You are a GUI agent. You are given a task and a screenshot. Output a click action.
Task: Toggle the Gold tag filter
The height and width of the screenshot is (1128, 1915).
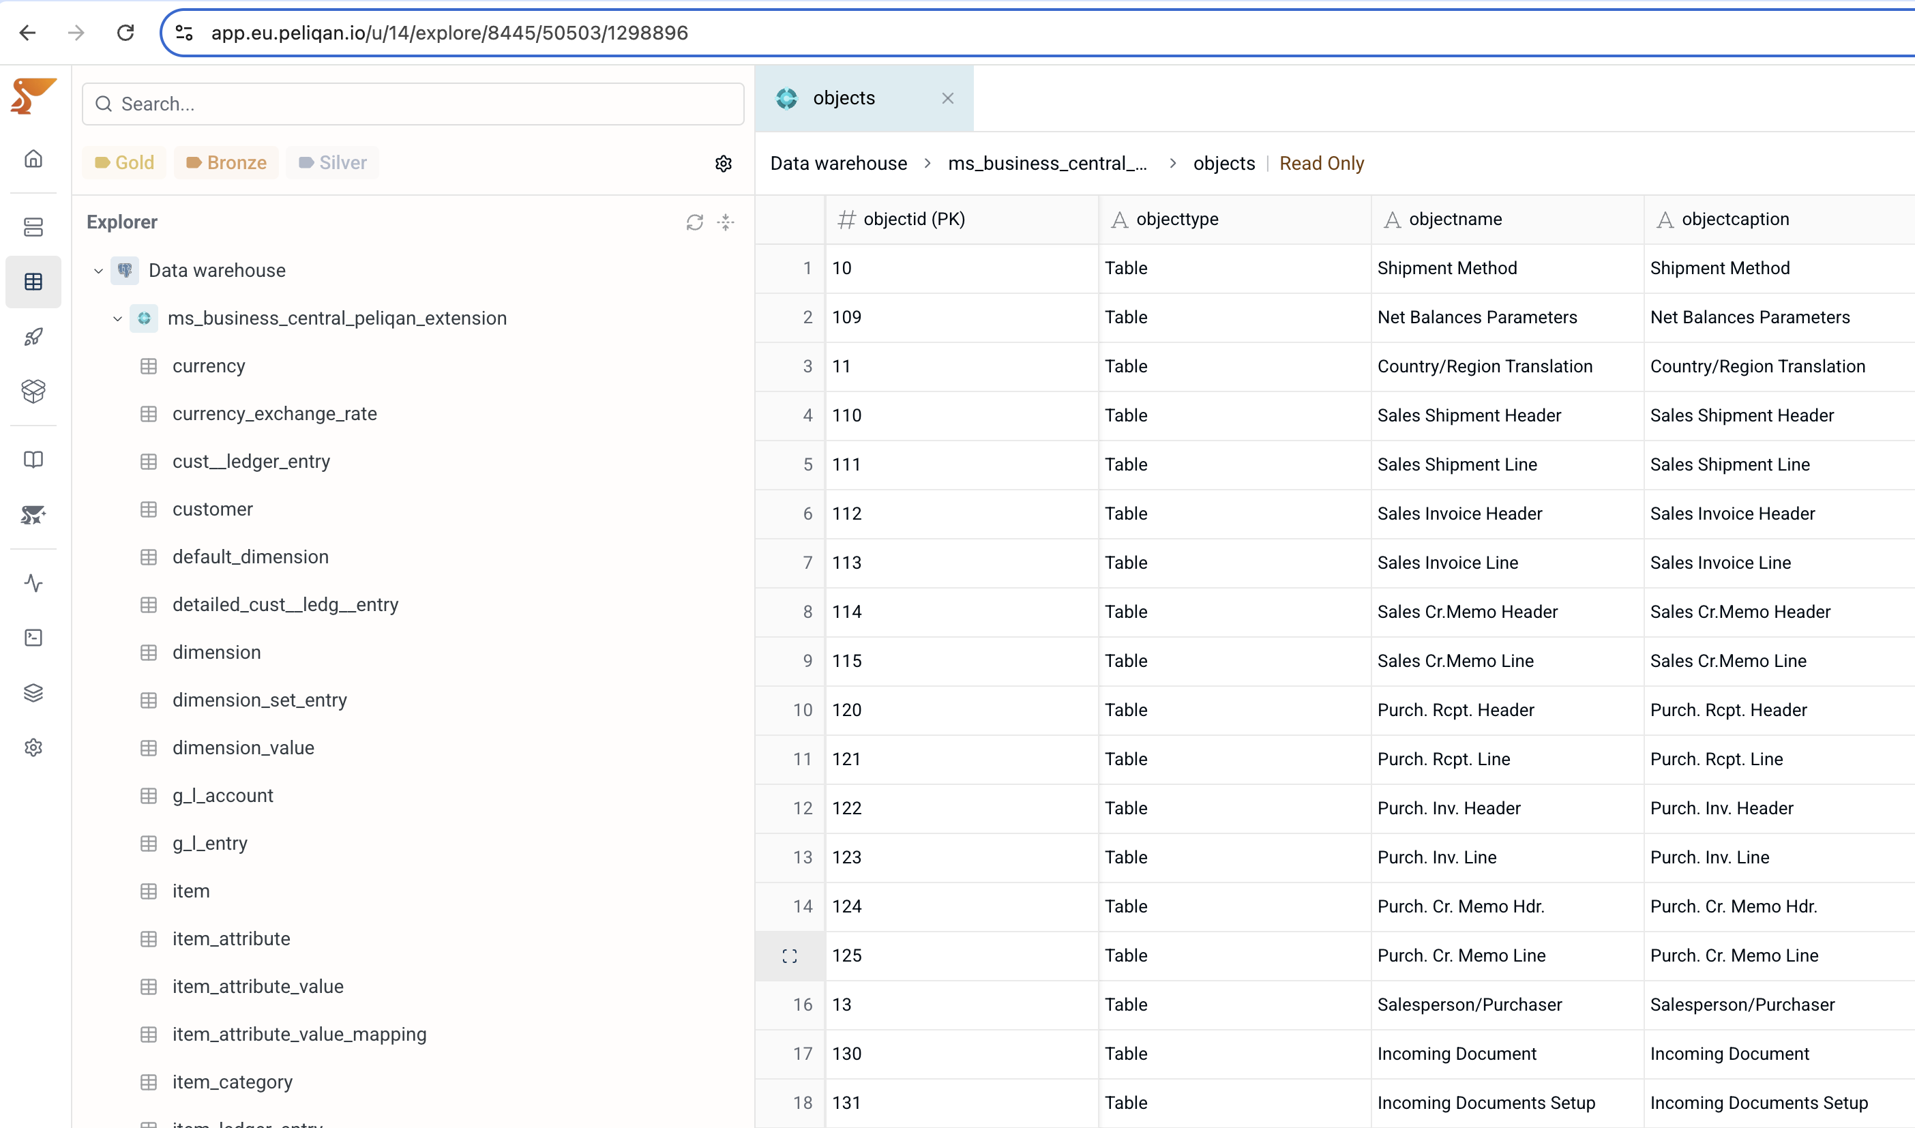(125, 163)
